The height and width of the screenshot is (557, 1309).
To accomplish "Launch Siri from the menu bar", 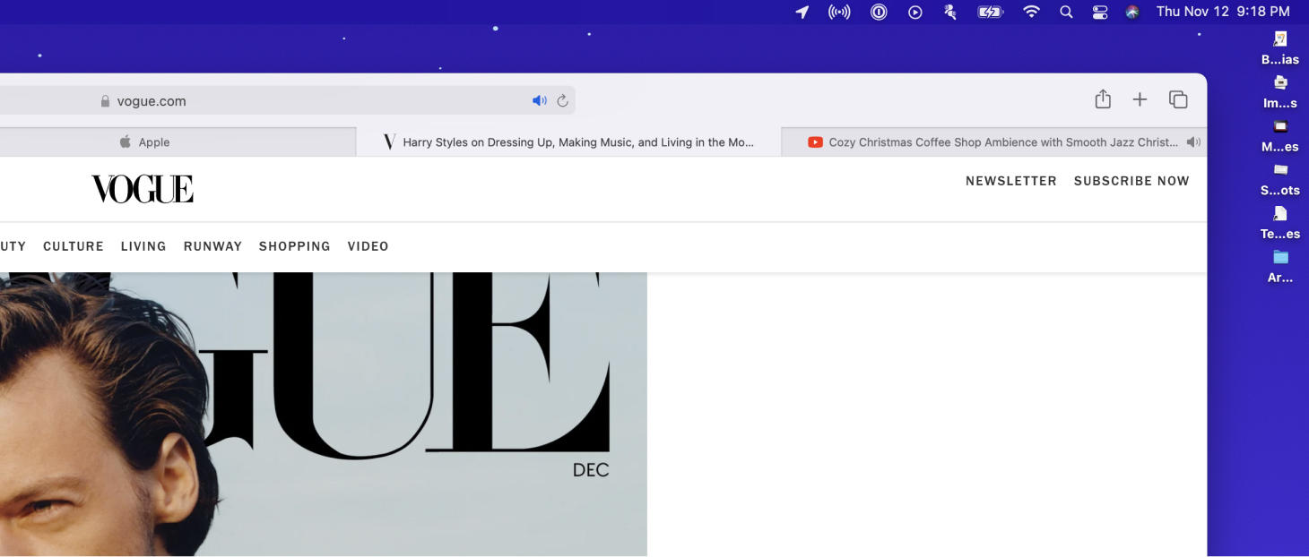I will [x=1132, y=12].
